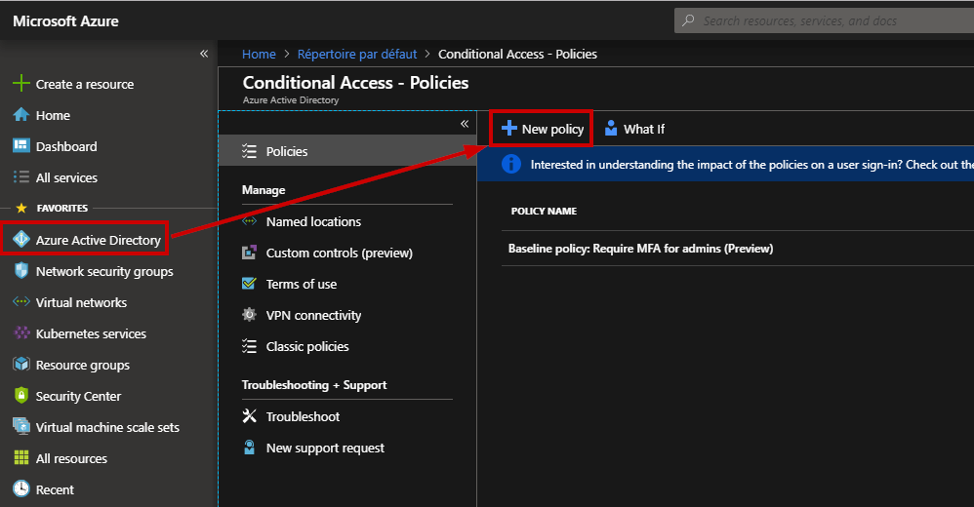The height and width of the screenshot is (507, 974).
Task: Collapse the Conditional Access blade menu
Action: pos(464,124)
